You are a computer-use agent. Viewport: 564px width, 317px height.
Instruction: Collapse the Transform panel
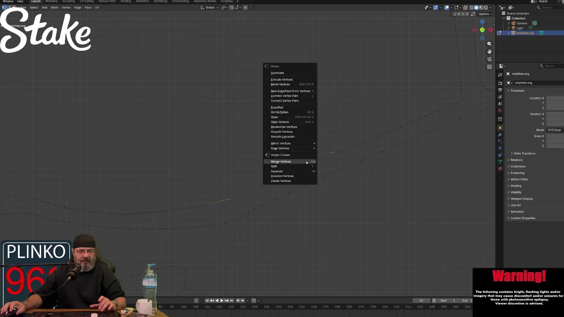[x=517, y=91]
